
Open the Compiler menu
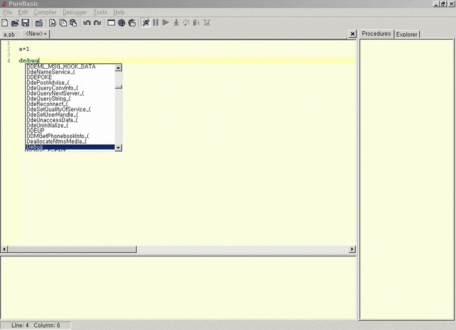pyautogui.click(x=45, y=12)
